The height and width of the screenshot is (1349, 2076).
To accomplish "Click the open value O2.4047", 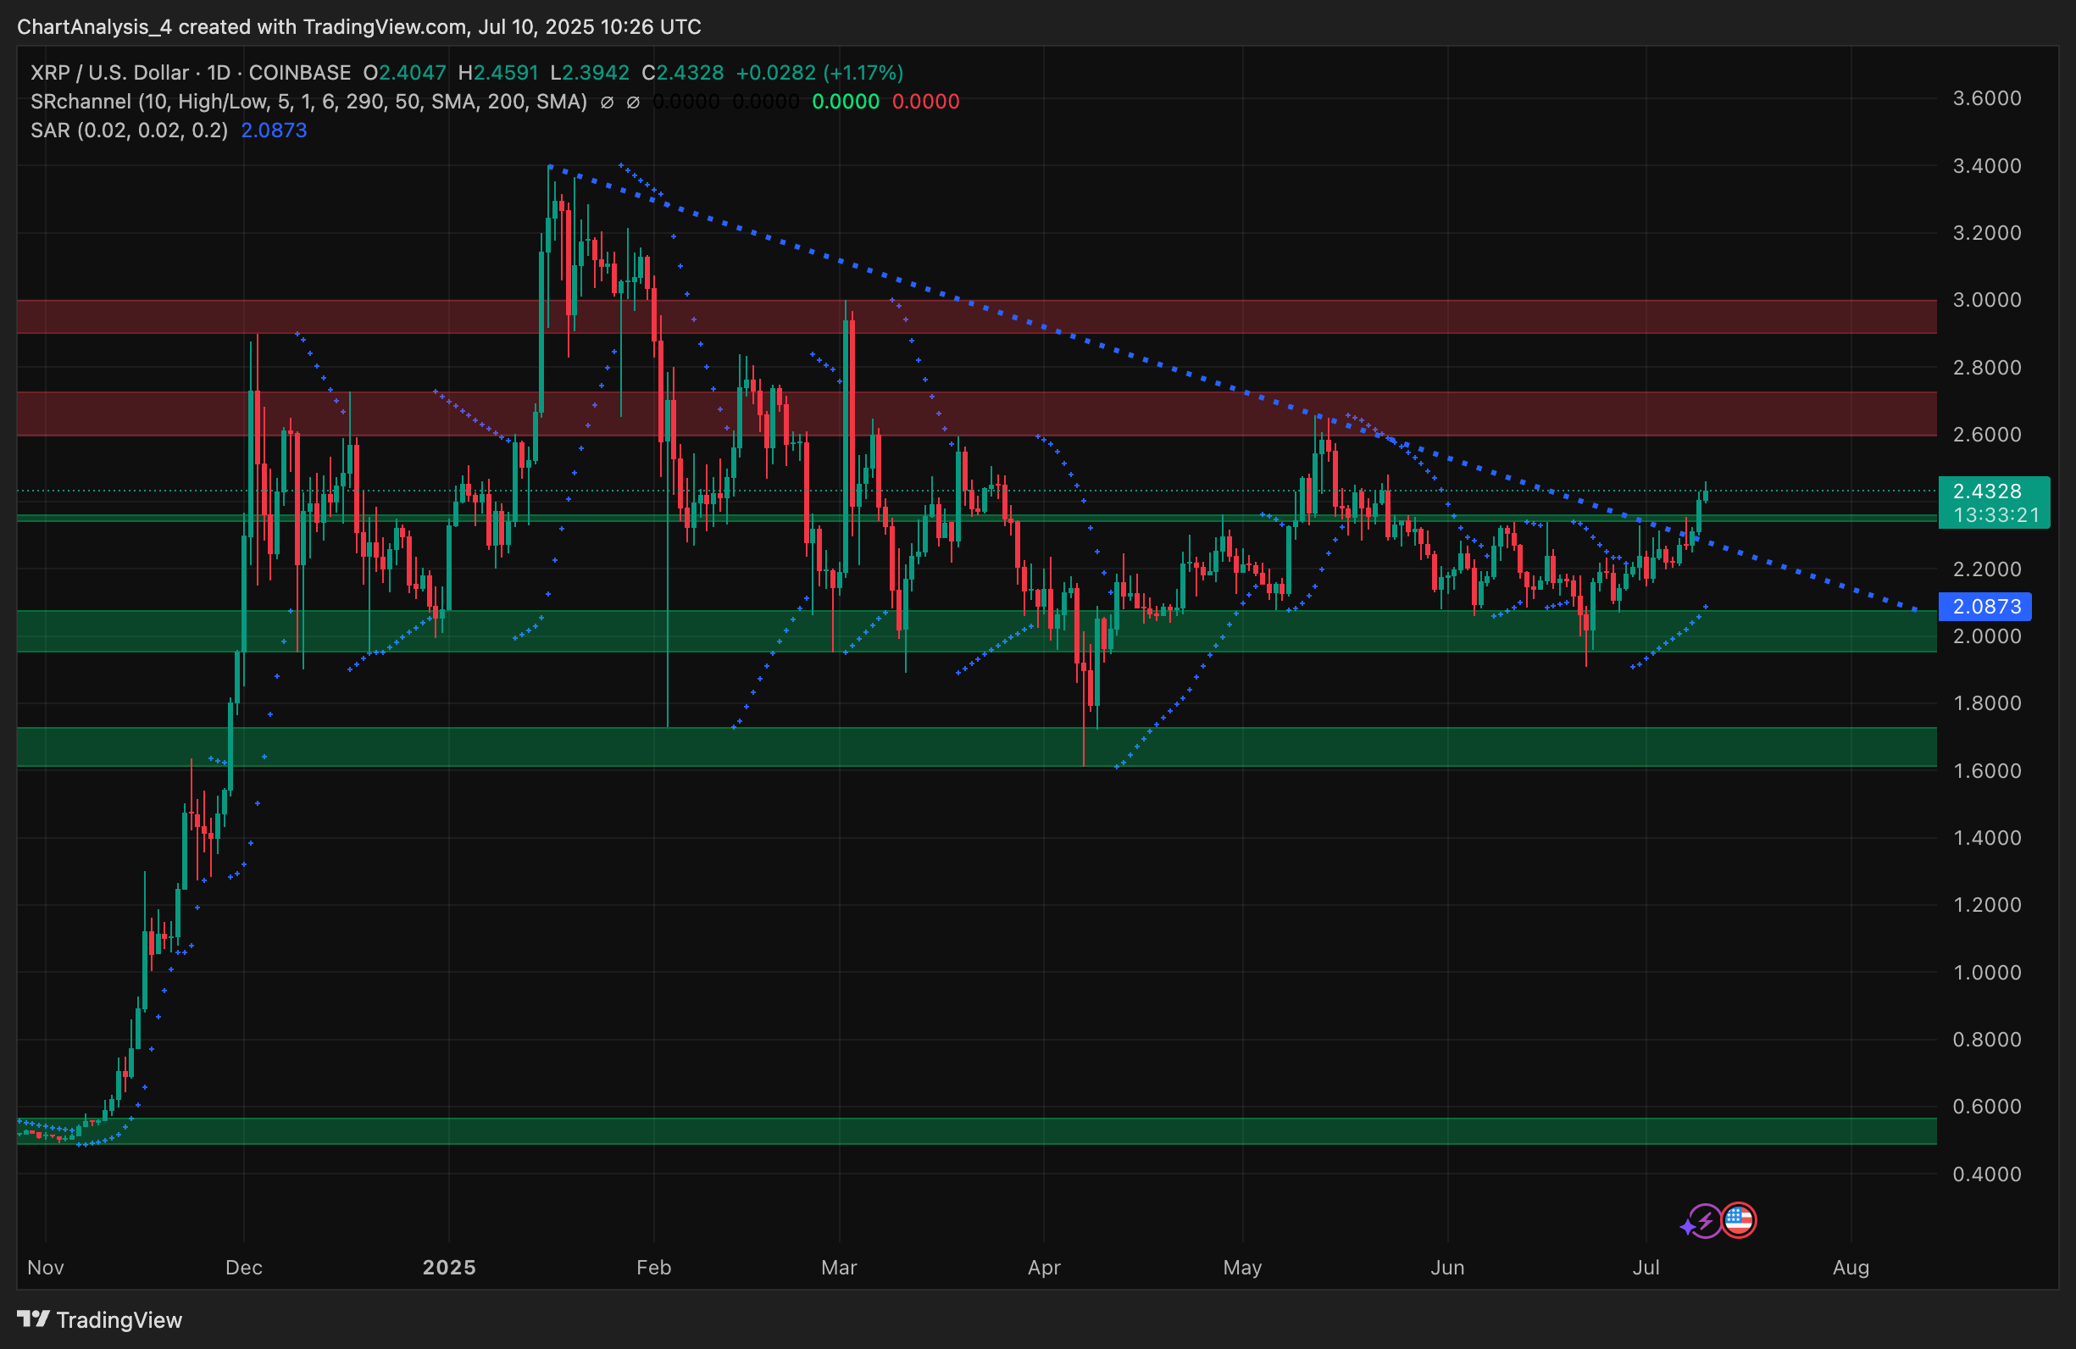I will point(405,72).
